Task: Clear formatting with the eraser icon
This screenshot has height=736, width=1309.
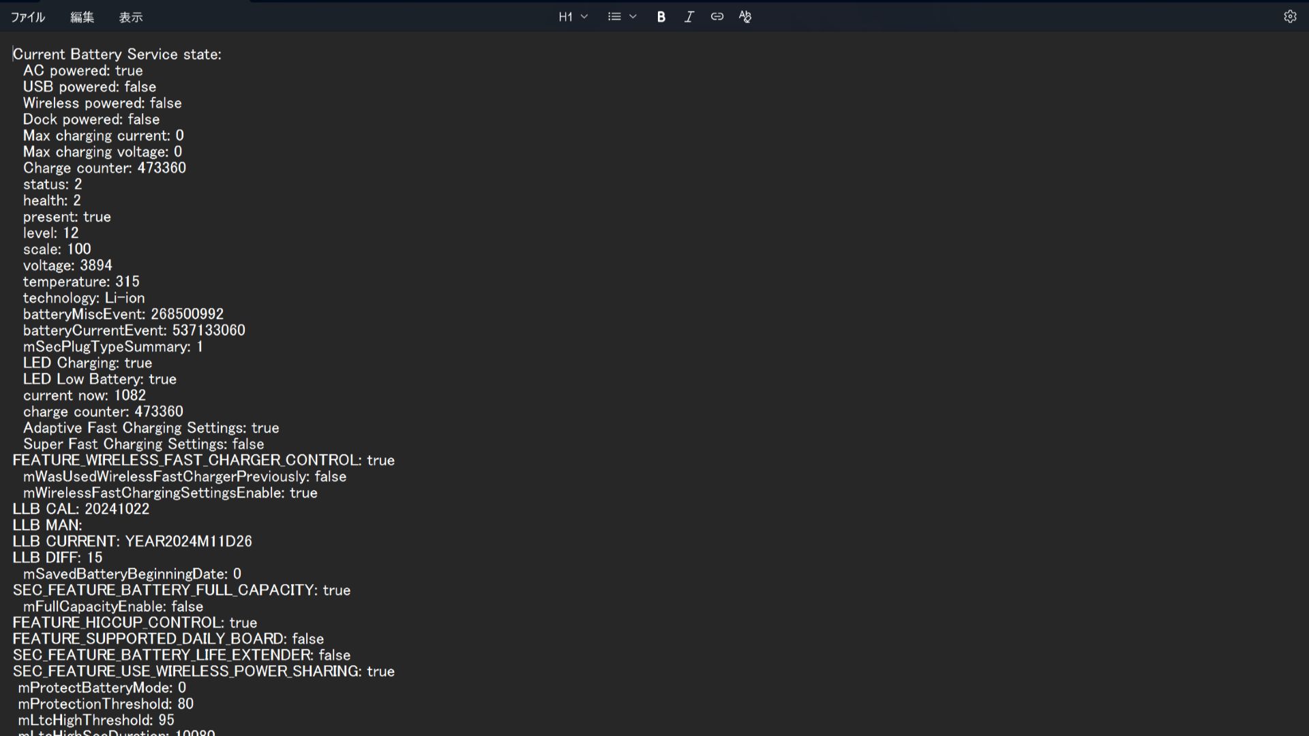Action: 744,16
